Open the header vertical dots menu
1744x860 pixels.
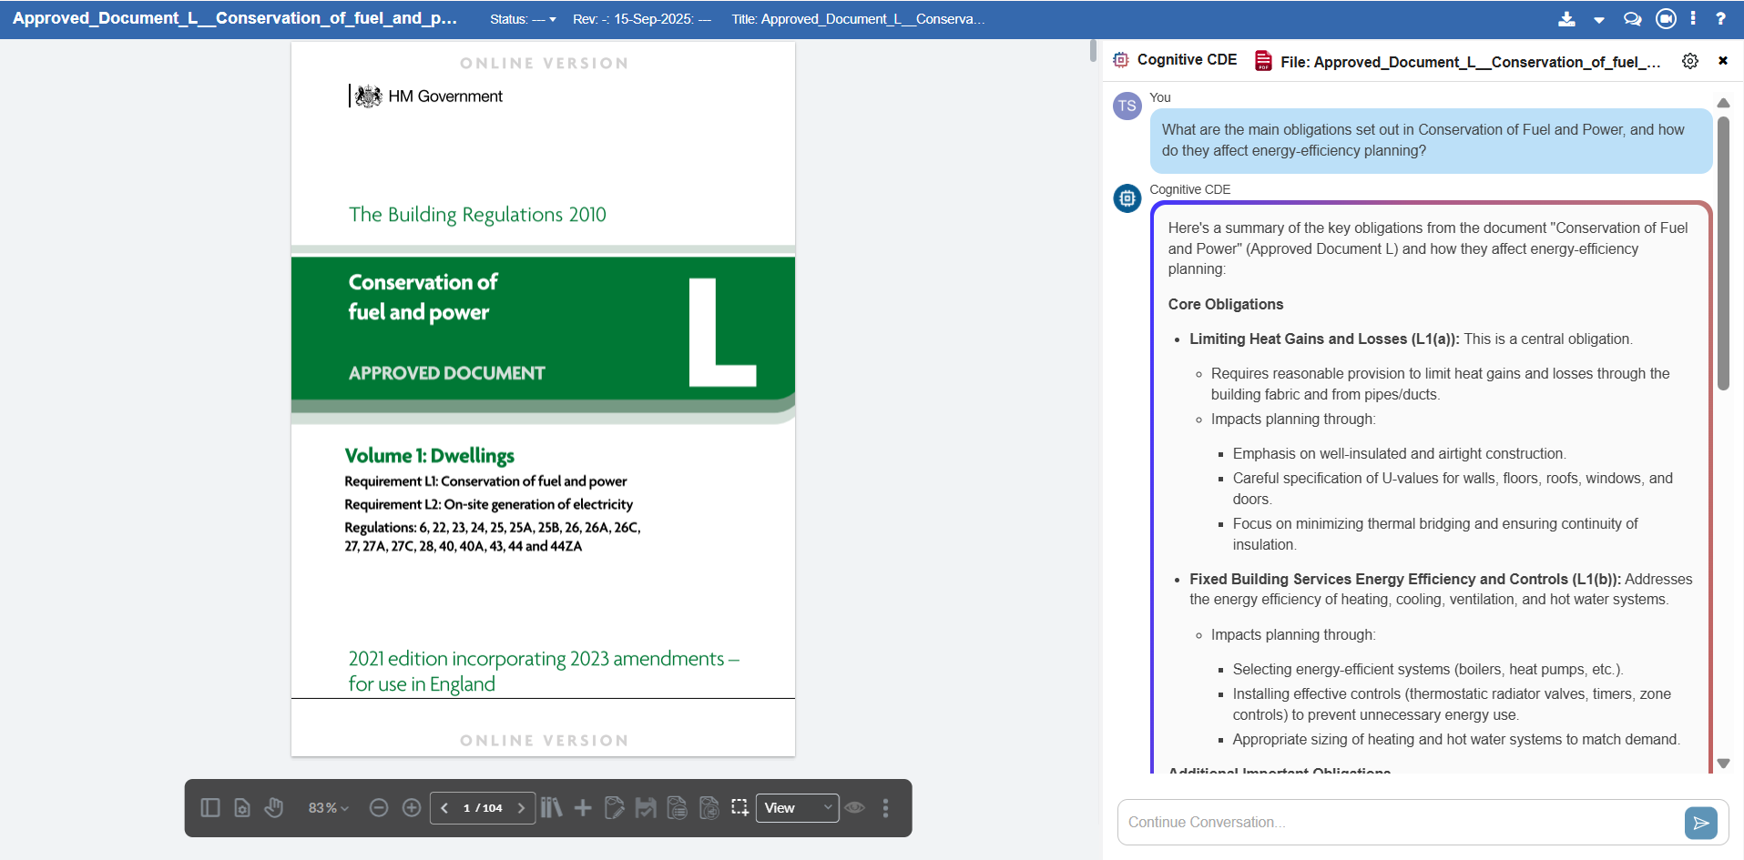click(x=1693, y=19)
